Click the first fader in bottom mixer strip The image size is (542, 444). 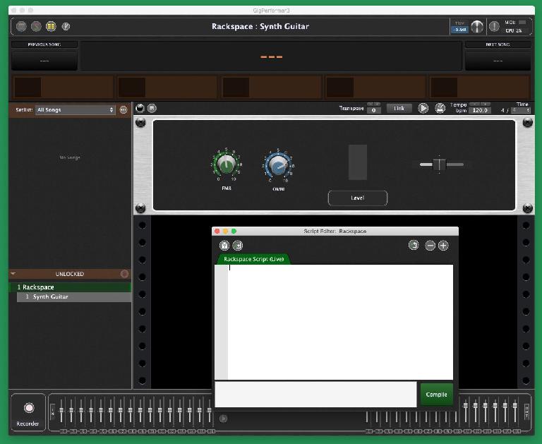(x=61, y=410)
